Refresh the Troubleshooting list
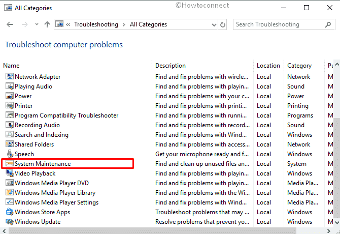Screen dimensions: 340x234 222,24
